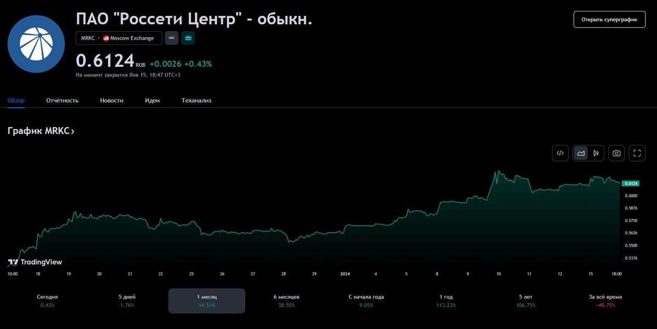The height and width of the screenshot is (329, 657).
Task: Open the embed code widget icon
Action: coord(560,153)
